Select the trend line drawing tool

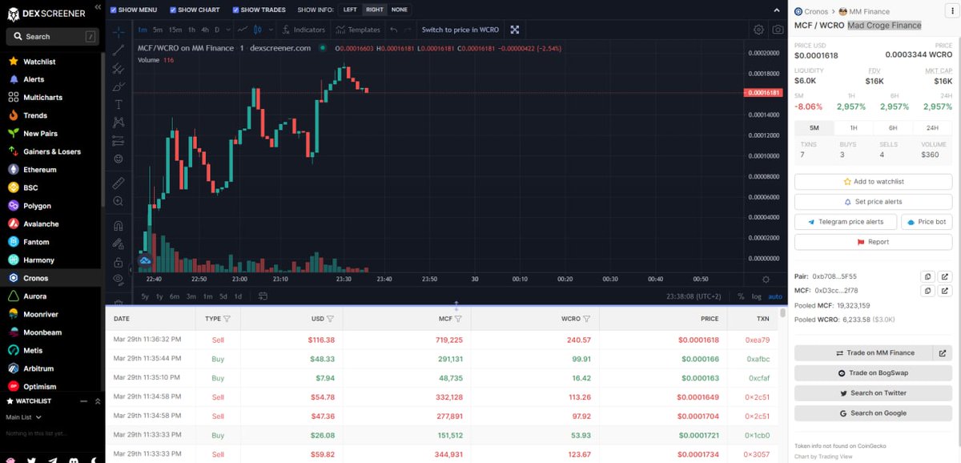119,50
